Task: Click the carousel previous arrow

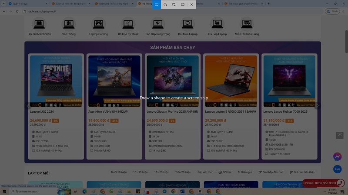Action: click(x=28, y=106)
